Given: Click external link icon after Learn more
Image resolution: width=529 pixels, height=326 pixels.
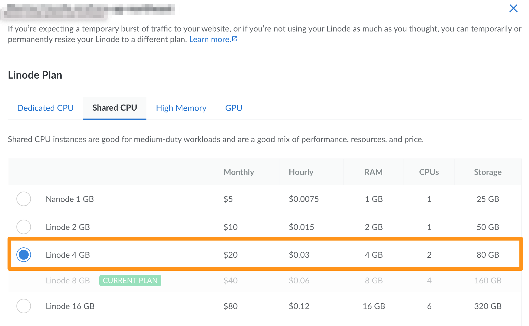Looking at the screenshot, I should [x=235, y=39].
